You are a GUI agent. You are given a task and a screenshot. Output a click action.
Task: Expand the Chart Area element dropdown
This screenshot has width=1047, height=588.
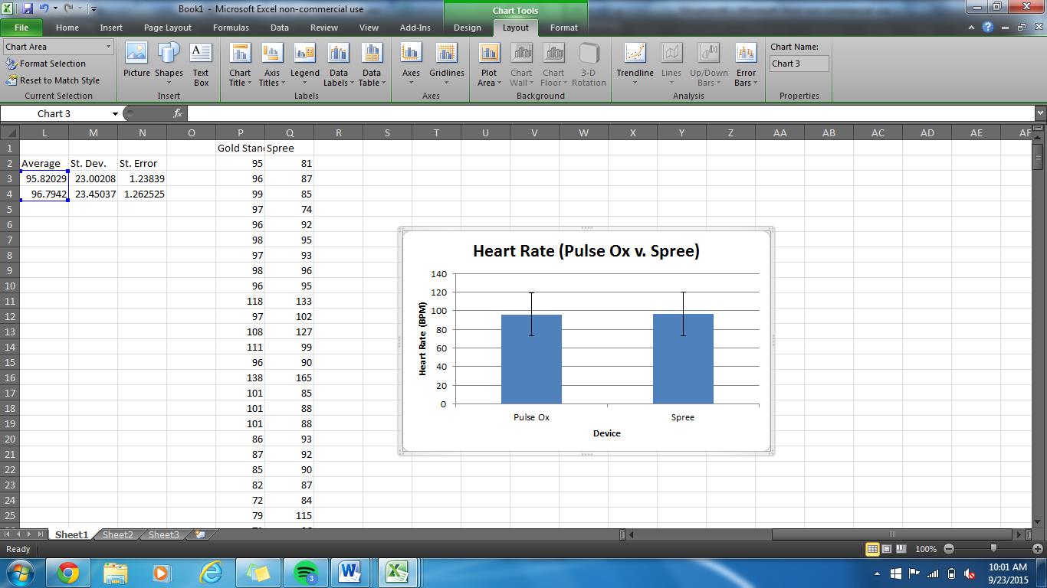[x=108, y=47]
